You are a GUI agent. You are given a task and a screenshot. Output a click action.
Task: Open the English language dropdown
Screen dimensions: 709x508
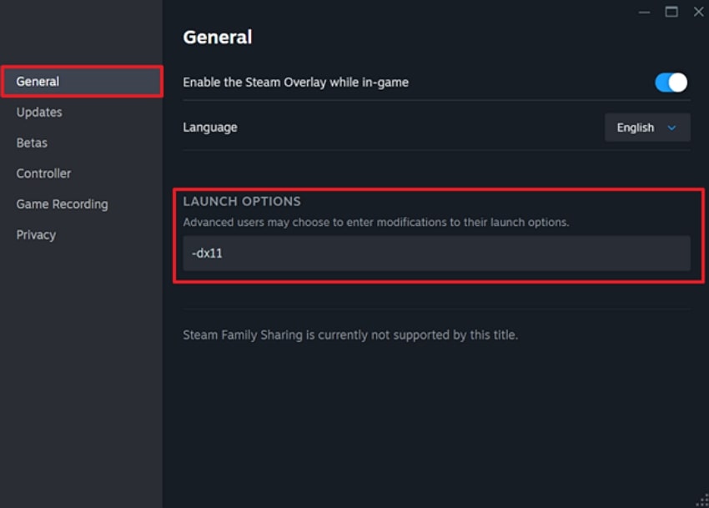(647, 127)
